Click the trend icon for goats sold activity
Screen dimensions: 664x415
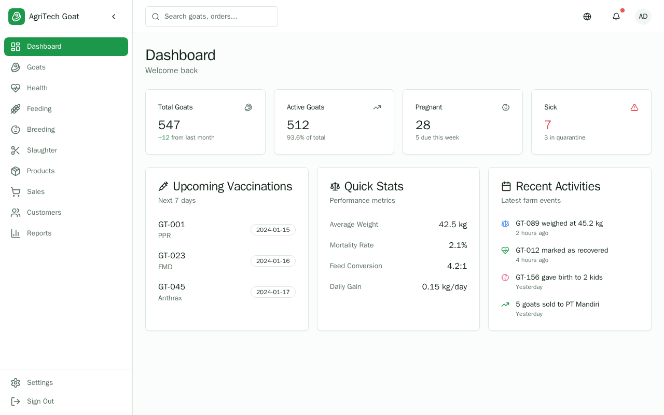click(x=505, y=305)
